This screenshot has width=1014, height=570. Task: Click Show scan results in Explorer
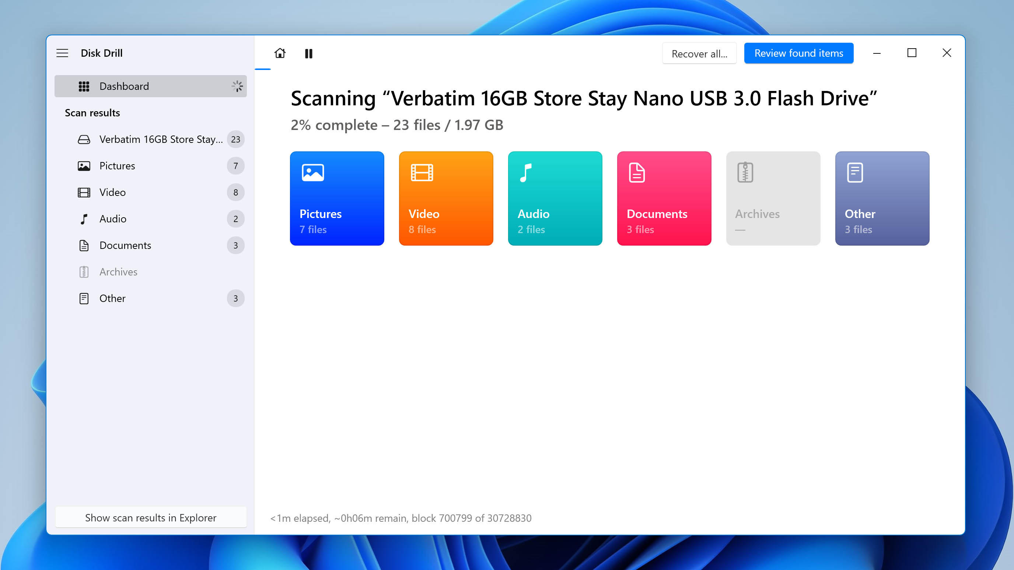[150, 517]
